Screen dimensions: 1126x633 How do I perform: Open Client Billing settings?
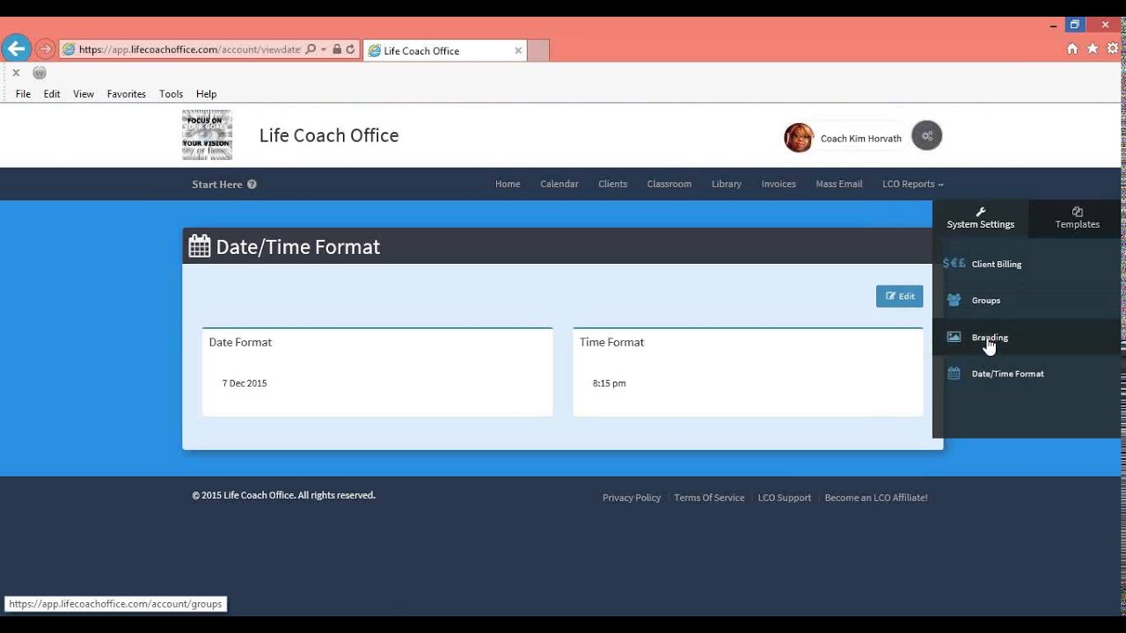(x=997, y=264)
